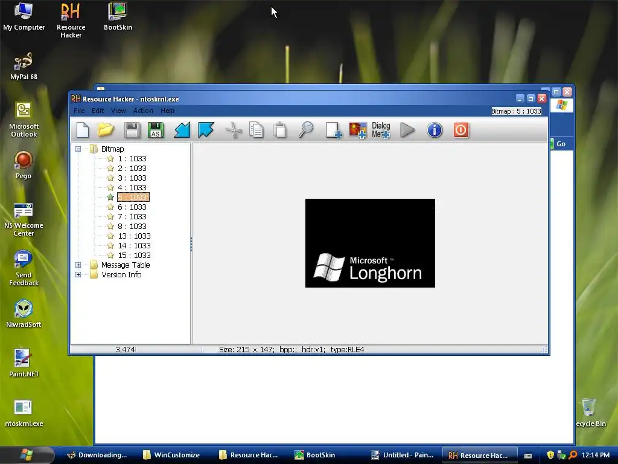Select bitmap resource 15 : 1033
618x464 pixels.
(134, 256)
